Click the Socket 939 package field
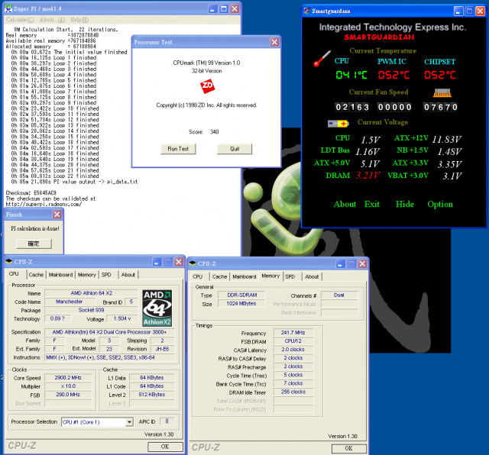The width and height of the screenshot is (489, 455). pos(91,310)
